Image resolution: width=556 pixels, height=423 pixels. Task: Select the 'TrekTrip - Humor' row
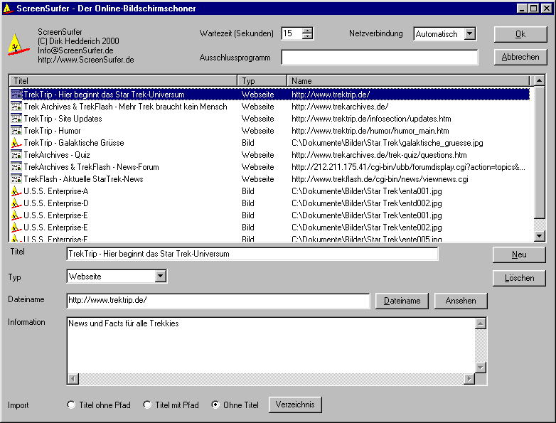pyautogui.click(x=270, y=131)
